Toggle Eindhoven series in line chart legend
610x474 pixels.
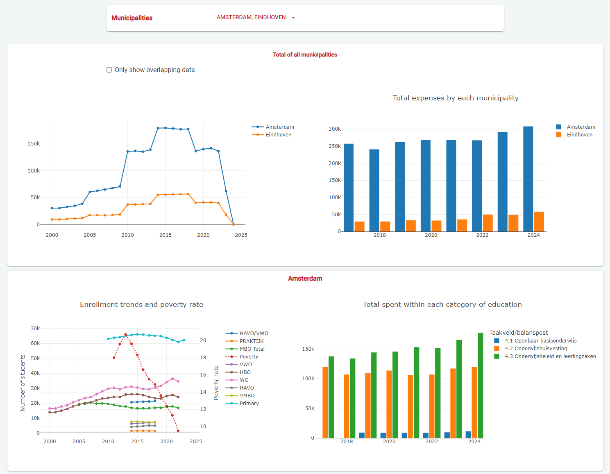pyautogui.click(x=278, y=135)
